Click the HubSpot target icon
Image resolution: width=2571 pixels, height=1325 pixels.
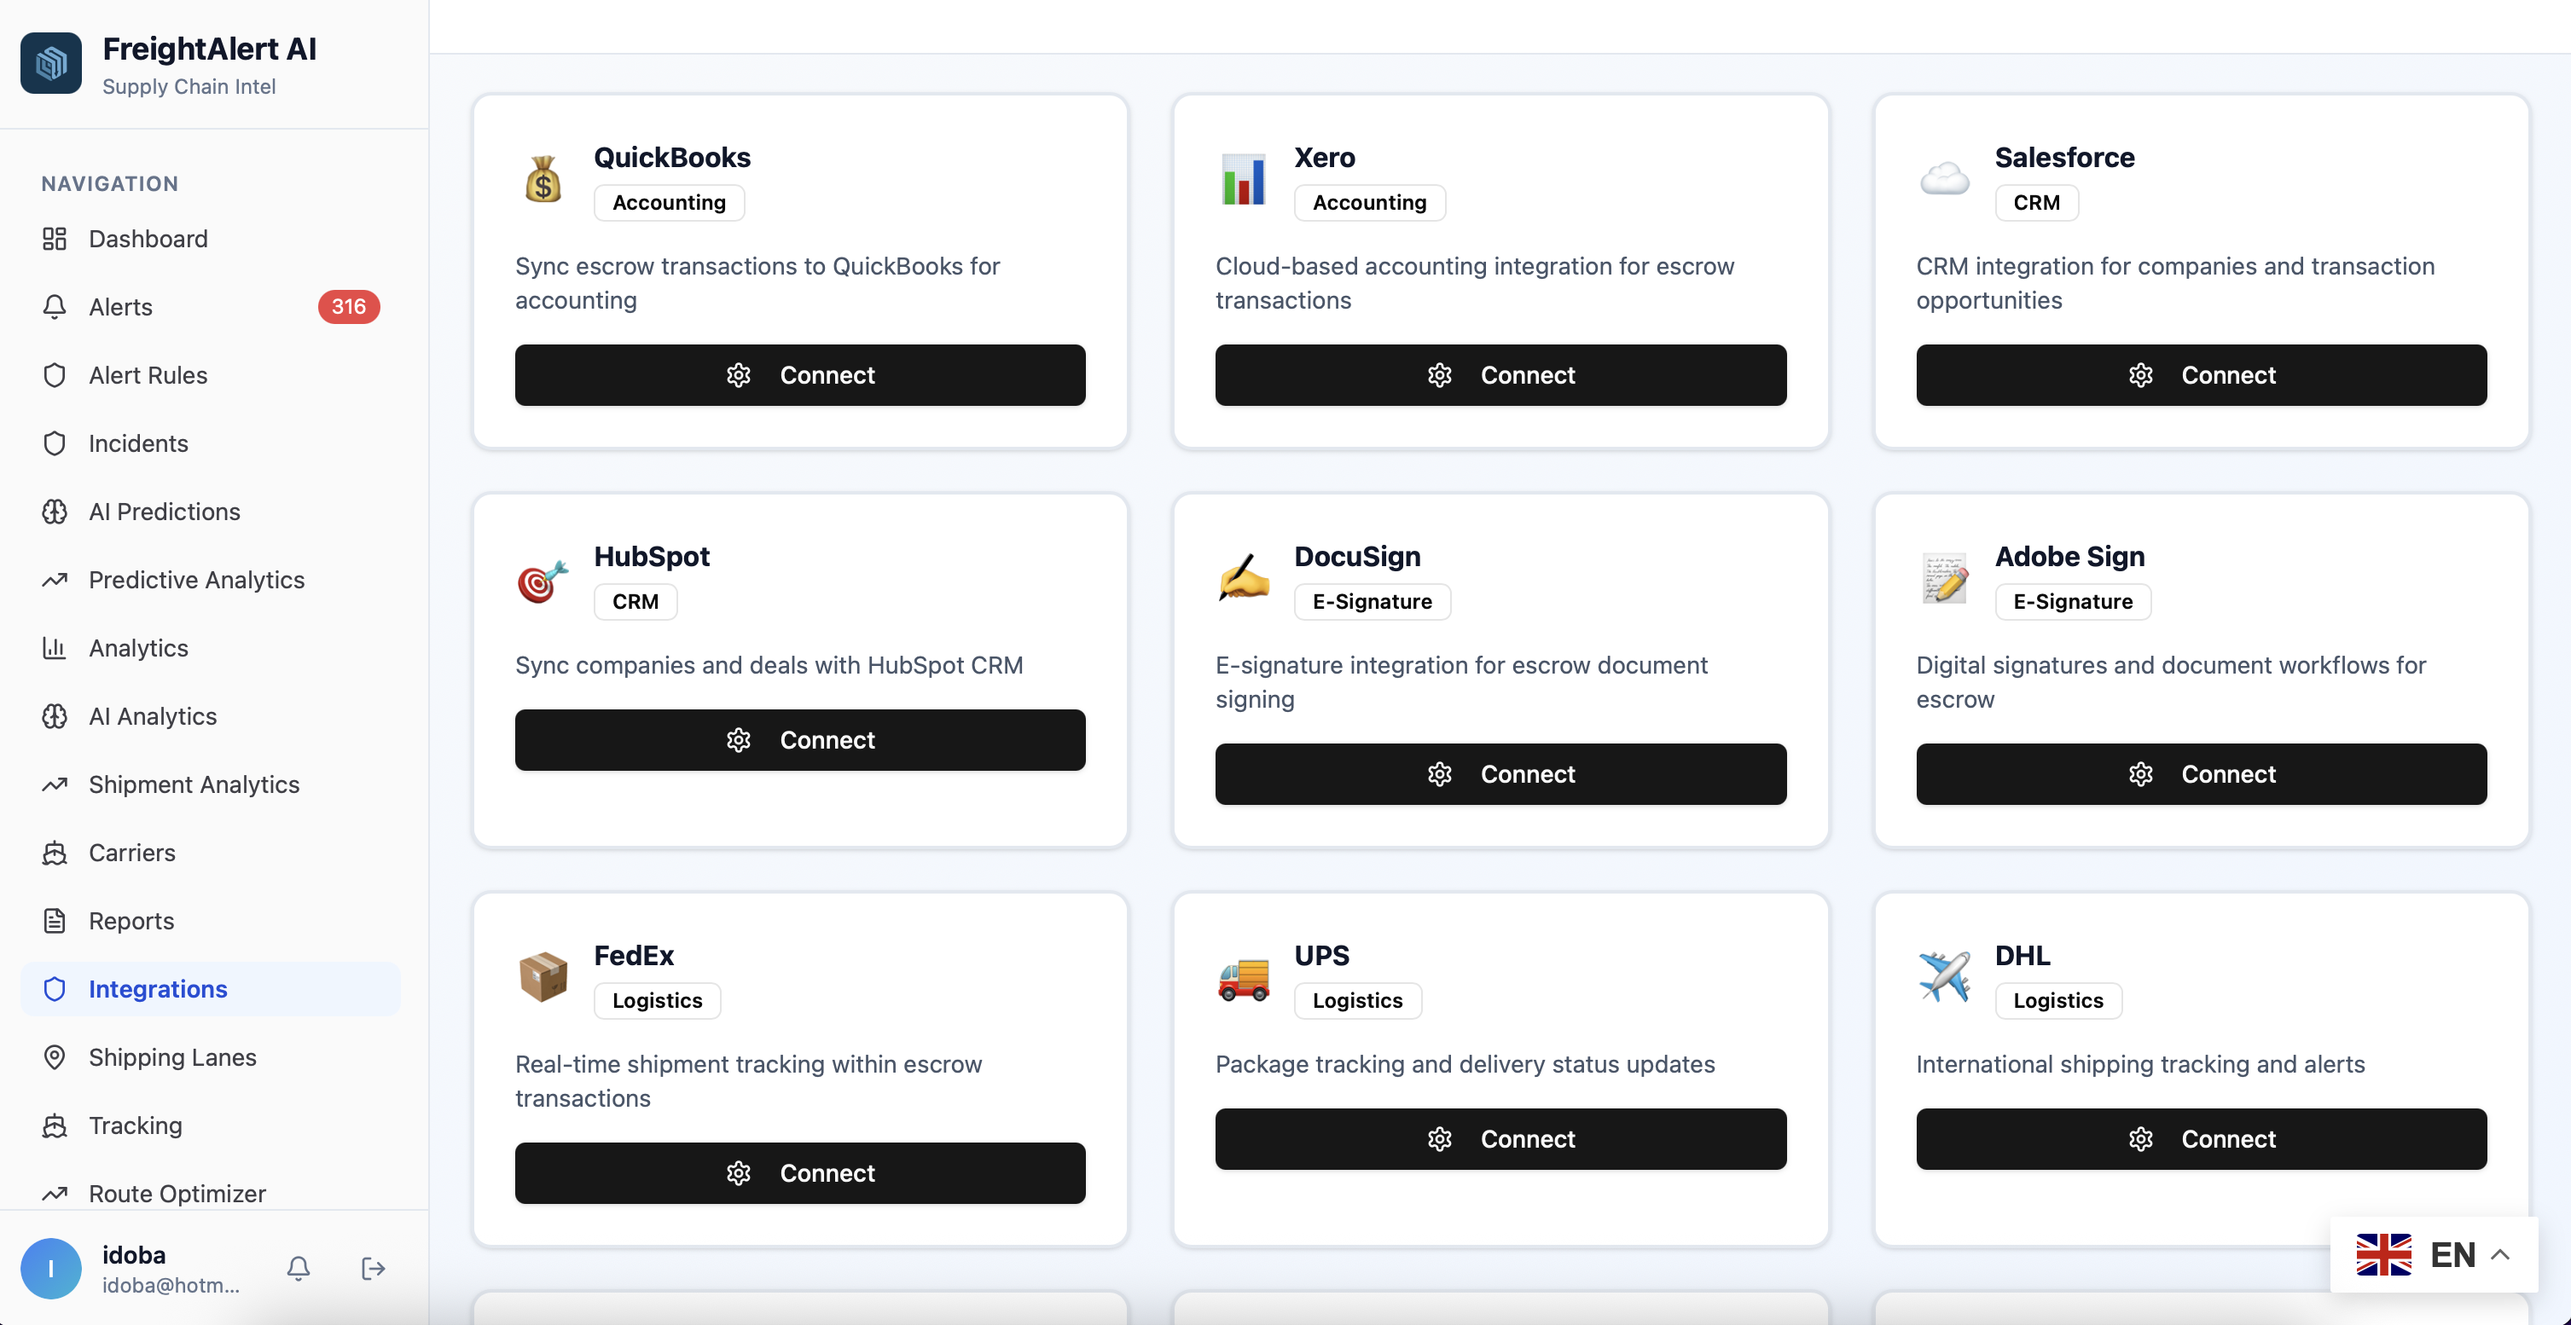543,579
